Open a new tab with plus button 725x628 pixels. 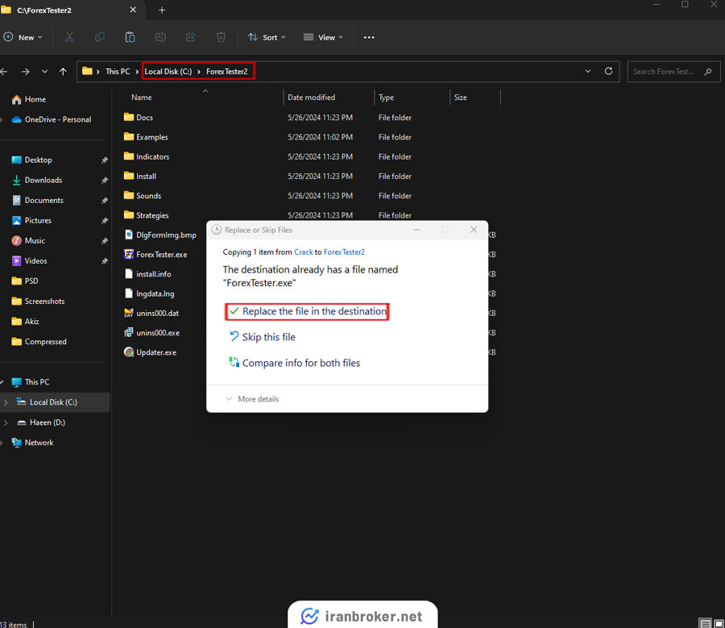162,10
